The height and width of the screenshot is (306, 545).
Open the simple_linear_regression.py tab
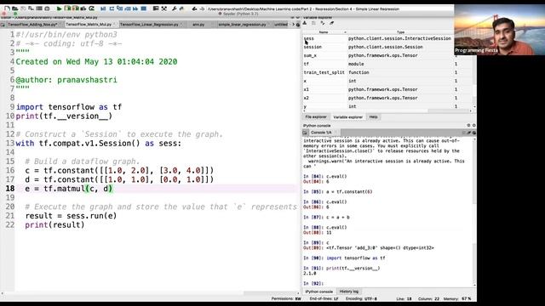(242, 25)
